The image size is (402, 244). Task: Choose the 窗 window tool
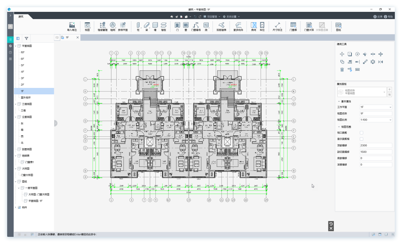pyautogui.click(x=186, y=27)
